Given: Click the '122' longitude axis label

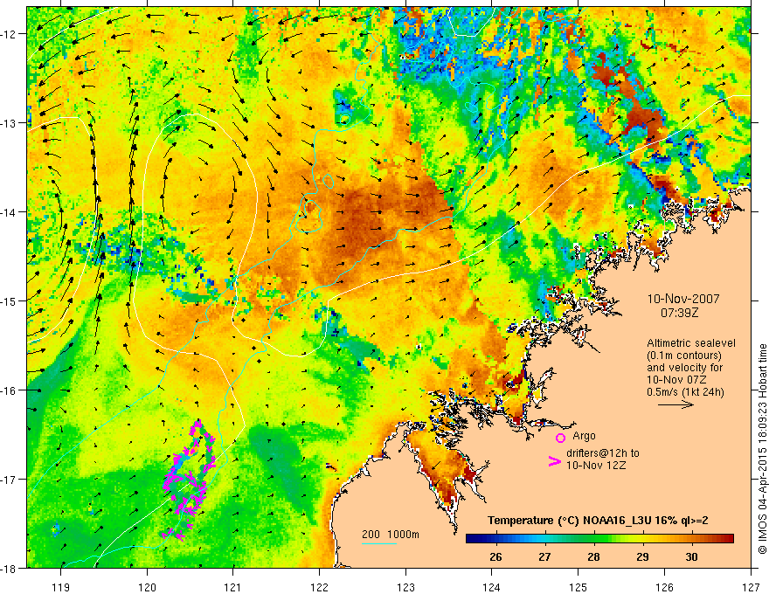Looking at the screenshot, I should click(x=319, y=587).
